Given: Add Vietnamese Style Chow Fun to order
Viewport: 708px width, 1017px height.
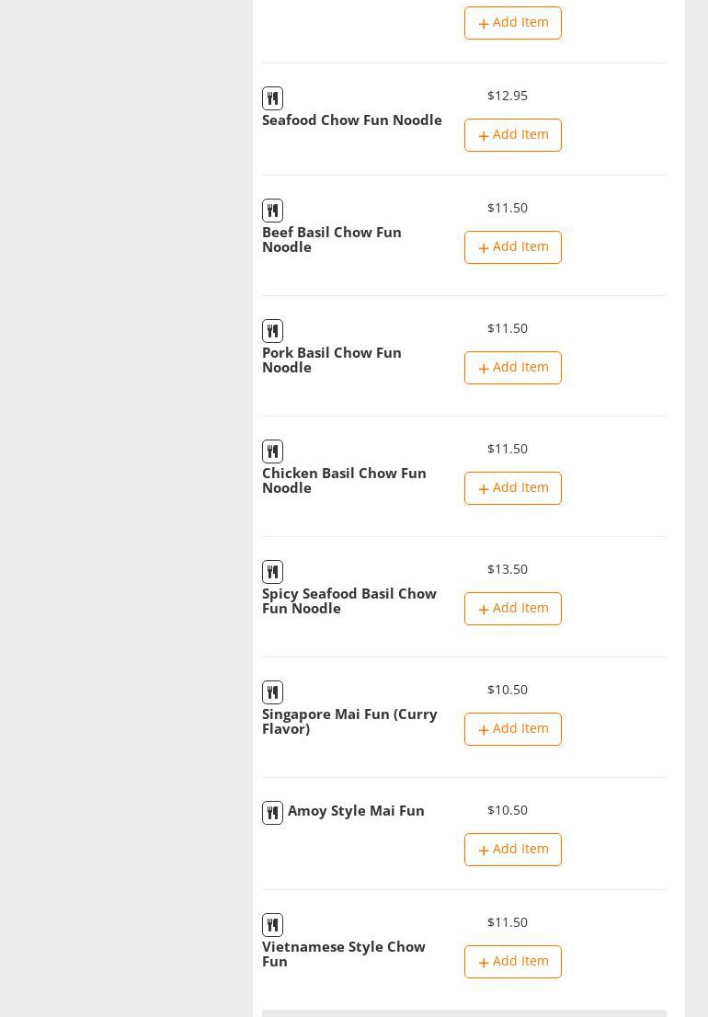Looking at the screenshot, I should [512, 962].
